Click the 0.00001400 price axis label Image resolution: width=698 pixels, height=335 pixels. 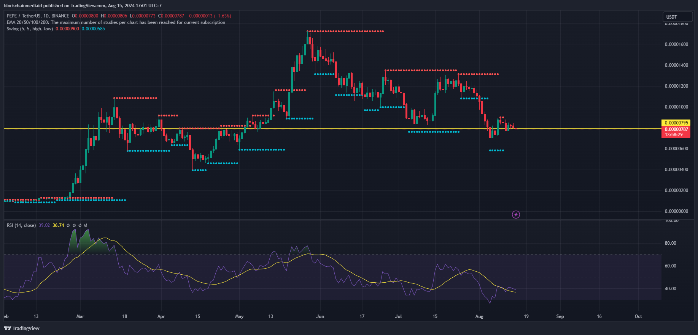(676, 65)
